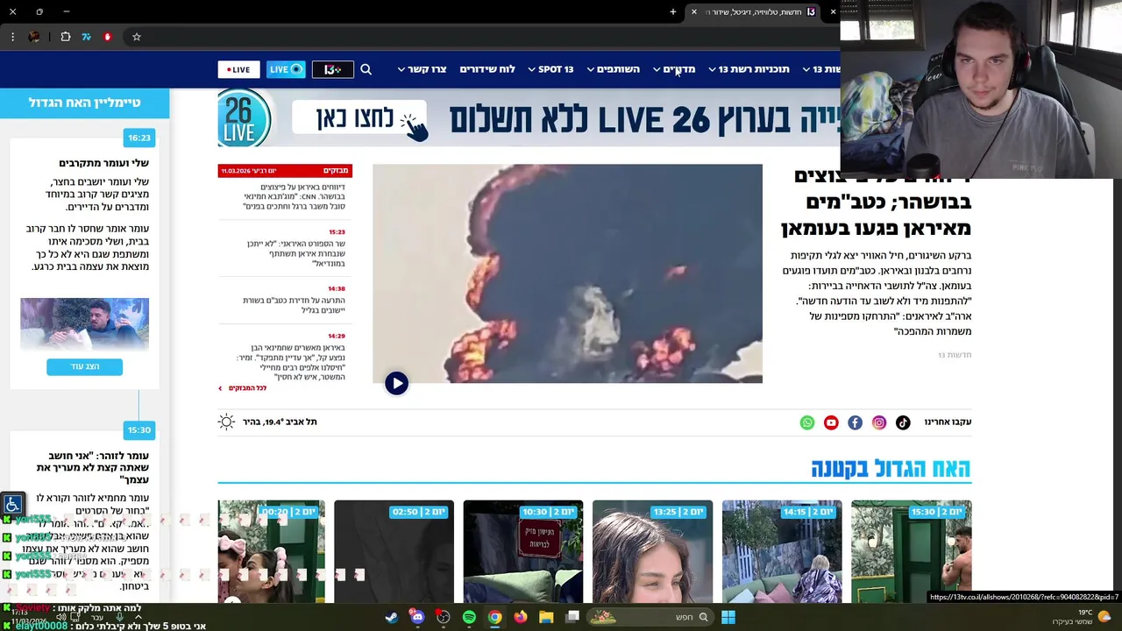Close the Reshet 13 browser tab
The height and width of the screenshot is (631, 1122).
(694, 12)
